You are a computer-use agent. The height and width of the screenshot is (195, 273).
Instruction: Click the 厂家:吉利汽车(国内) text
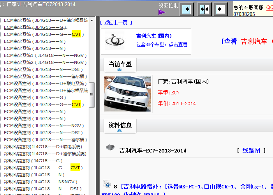click(183, 82)
